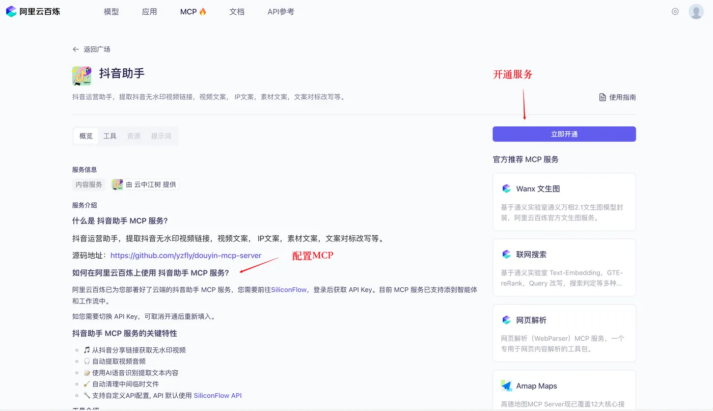Open the Amap Maps card title
The image size is (713, 411).
[x=536, y=386]
